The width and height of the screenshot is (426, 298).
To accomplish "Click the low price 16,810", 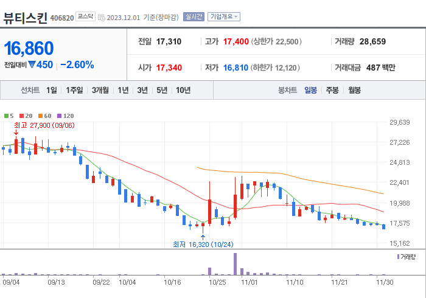I will [236, 68].
